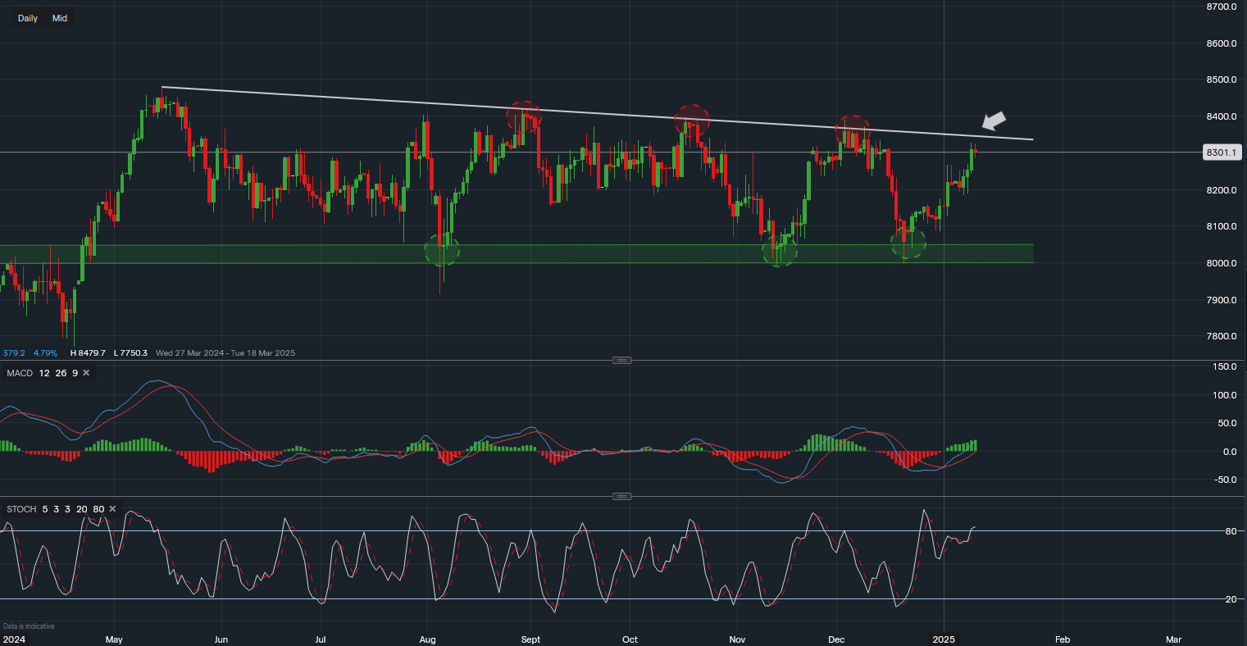Select the red dashed circle in December

[x=853, y=130]
